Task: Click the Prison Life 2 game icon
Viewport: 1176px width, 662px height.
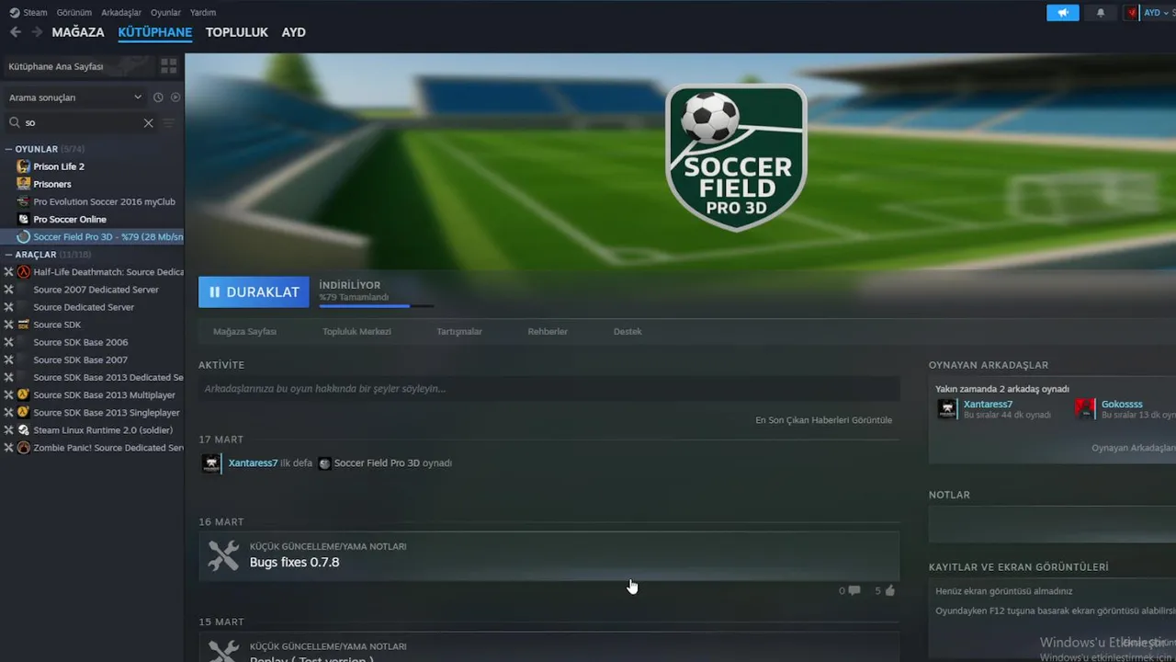Action: click(23, 166)
